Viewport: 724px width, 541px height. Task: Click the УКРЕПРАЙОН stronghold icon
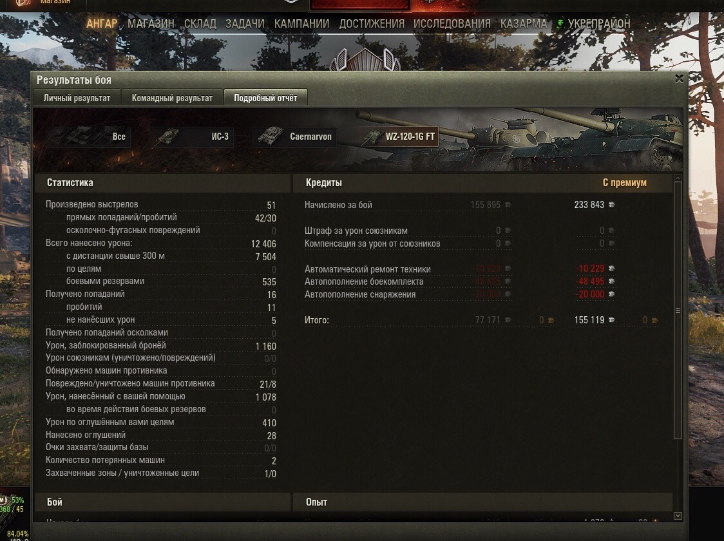560,24
